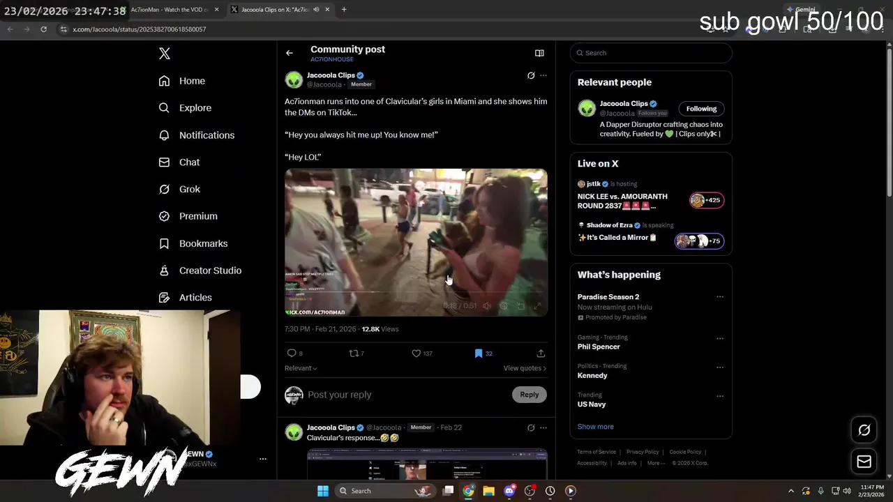Go to Home in the sidebar
The height and width of the screenshot is (502, 893).
click(181, 81)
